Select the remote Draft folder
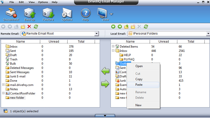 click(11, 55)
